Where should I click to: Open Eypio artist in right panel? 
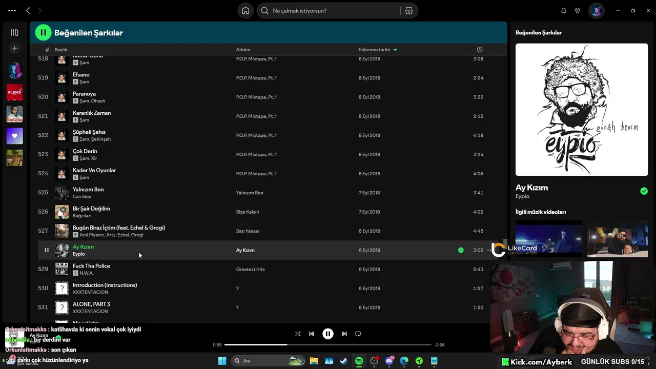[x=522, y=196]
